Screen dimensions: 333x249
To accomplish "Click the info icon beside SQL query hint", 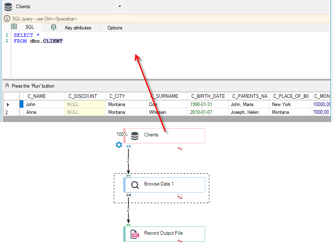I will pyautogui.click(x=7, y=19).
